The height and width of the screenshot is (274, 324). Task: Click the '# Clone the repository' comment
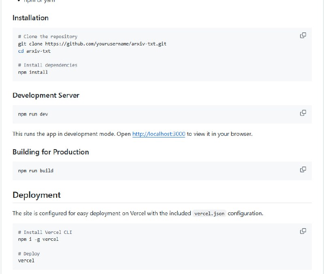point(47,36)
